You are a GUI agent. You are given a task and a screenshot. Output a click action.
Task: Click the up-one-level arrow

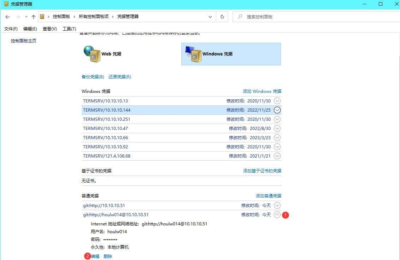(33, 17)
